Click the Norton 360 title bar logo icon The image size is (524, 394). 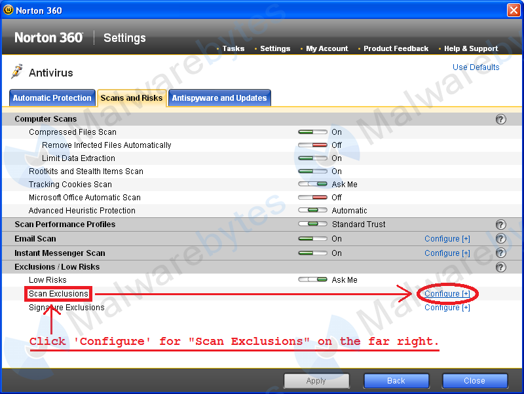(x=9, y=10)
